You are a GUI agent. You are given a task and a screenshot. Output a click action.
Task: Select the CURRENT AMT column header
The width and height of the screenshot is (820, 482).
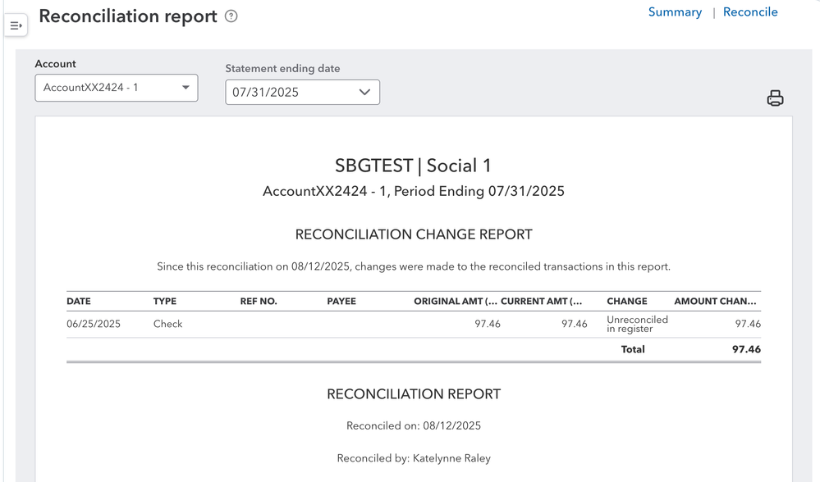pos(542,302)
